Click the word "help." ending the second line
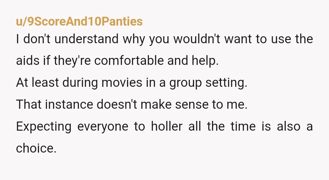The width and height of the screenshot is (329, 180). point(205,61)
